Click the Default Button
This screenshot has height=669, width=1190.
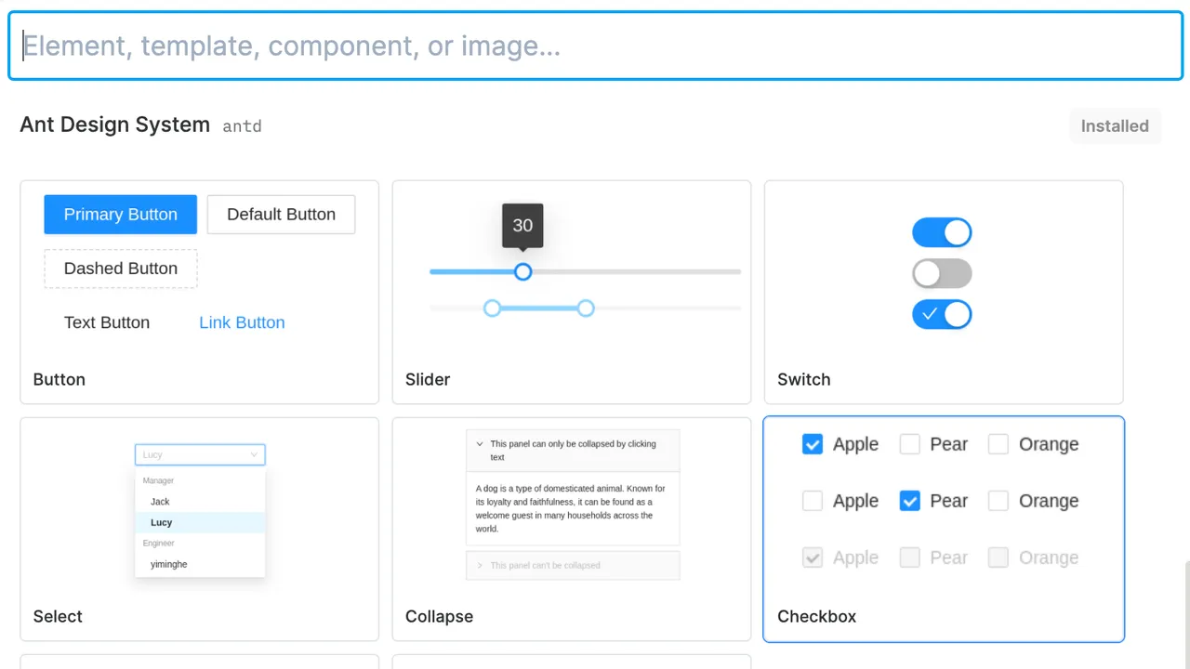pos(281,214)
